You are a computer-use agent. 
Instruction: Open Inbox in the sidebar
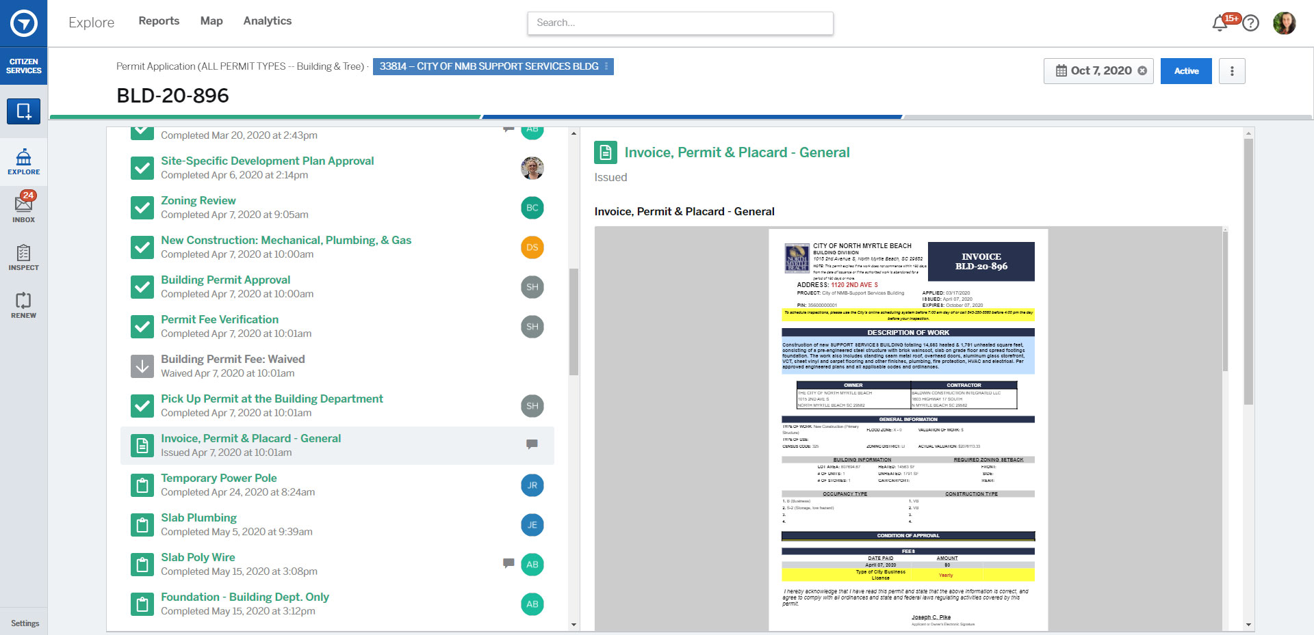coord(23,208)
